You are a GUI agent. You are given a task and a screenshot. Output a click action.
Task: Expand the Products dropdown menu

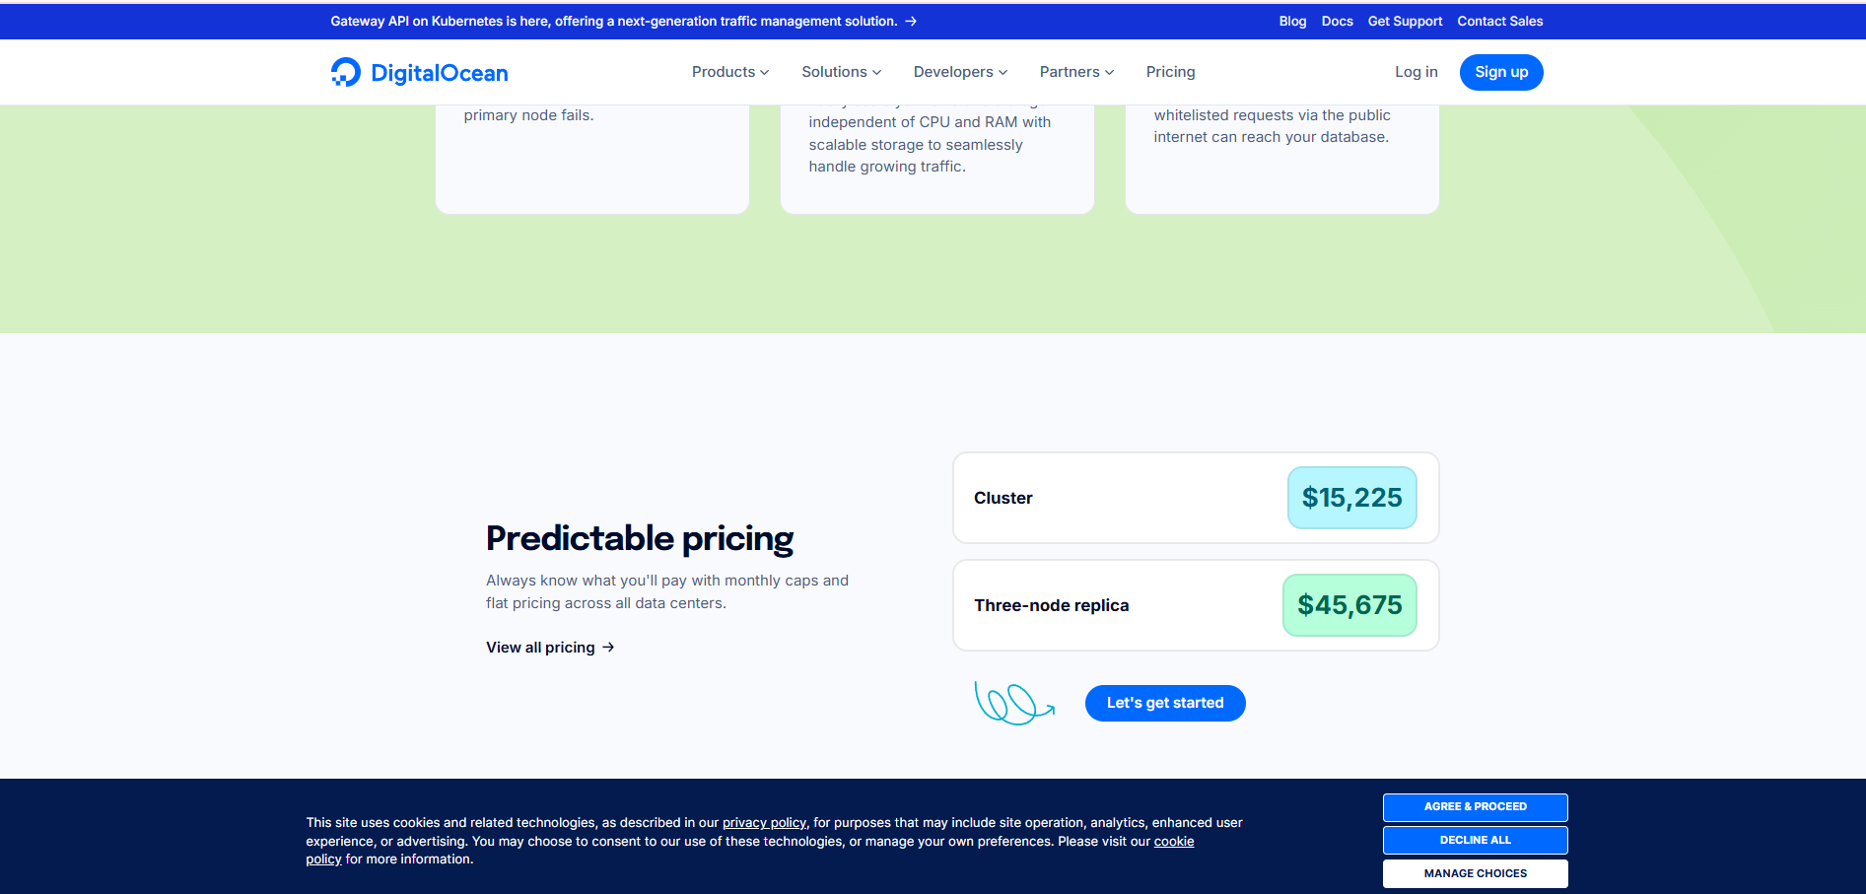(x=729, y=72)
